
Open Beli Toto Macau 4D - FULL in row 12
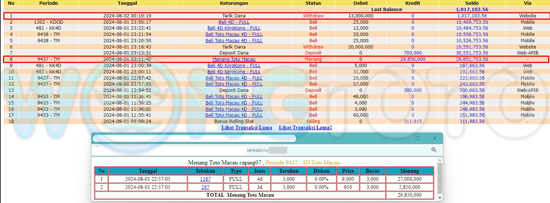point(234,84)
